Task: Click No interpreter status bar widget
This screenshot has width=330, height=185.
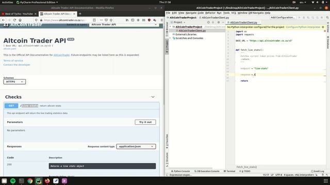Action: point(304,175)
